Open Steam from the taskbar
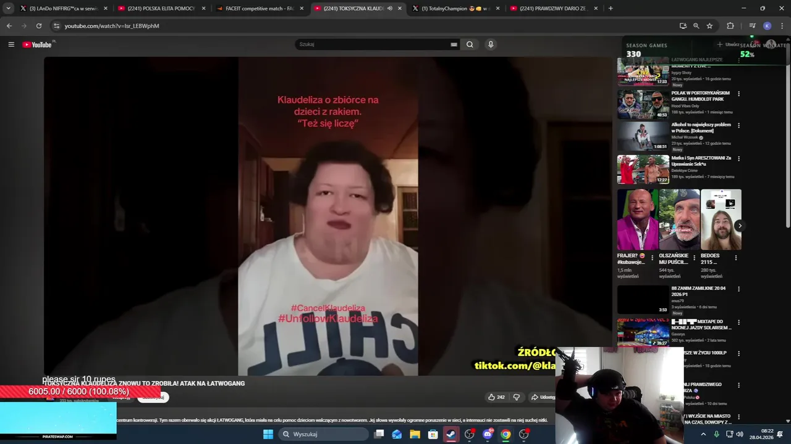This screenshot has height=444, width=791. 451,434
